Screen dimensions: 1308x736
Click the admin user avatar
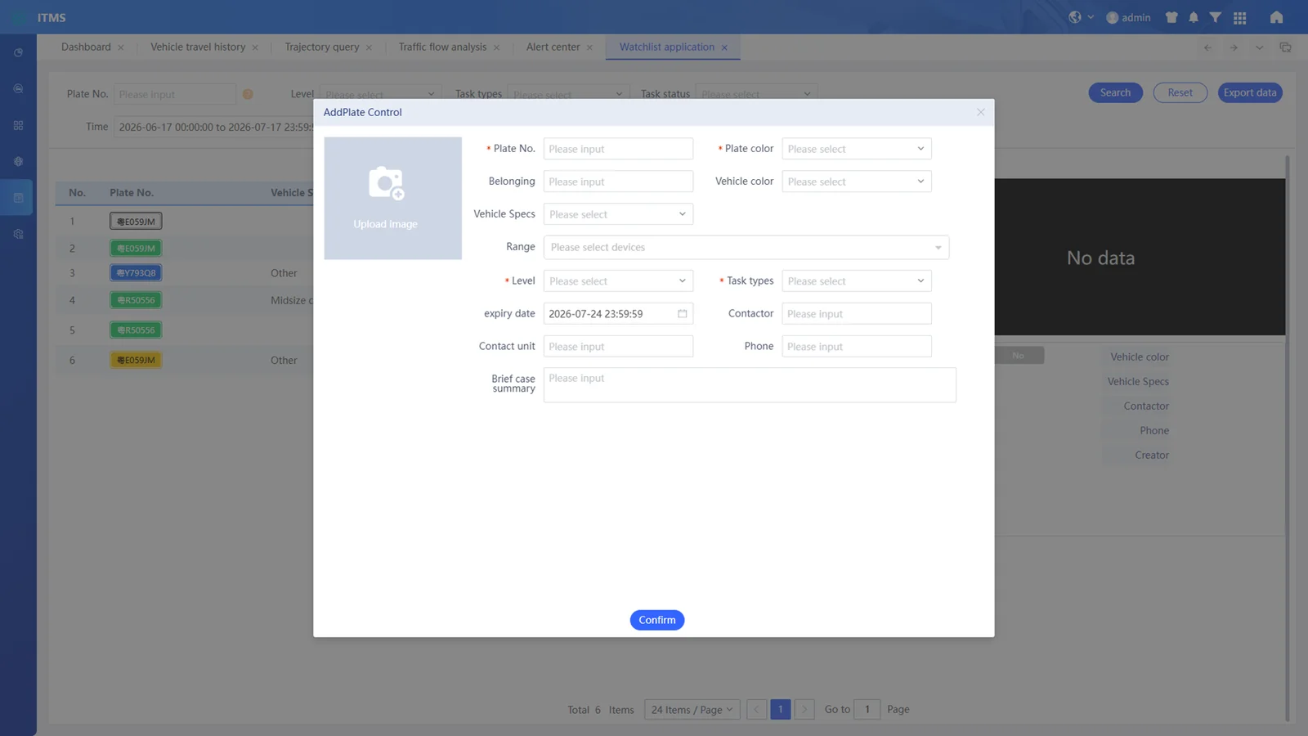(x=1112, y=17)
